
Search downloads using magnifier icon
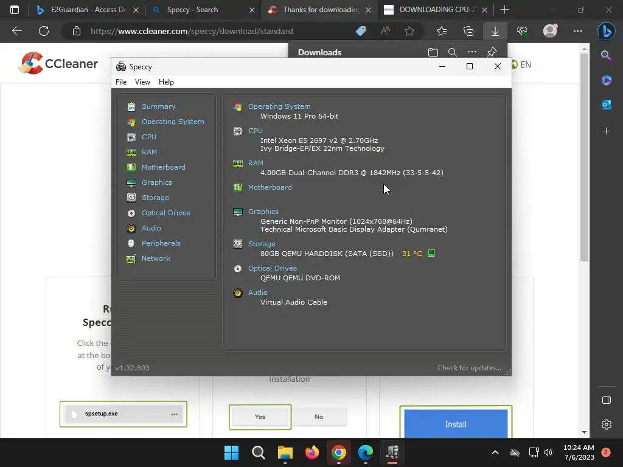pos(452,52)
